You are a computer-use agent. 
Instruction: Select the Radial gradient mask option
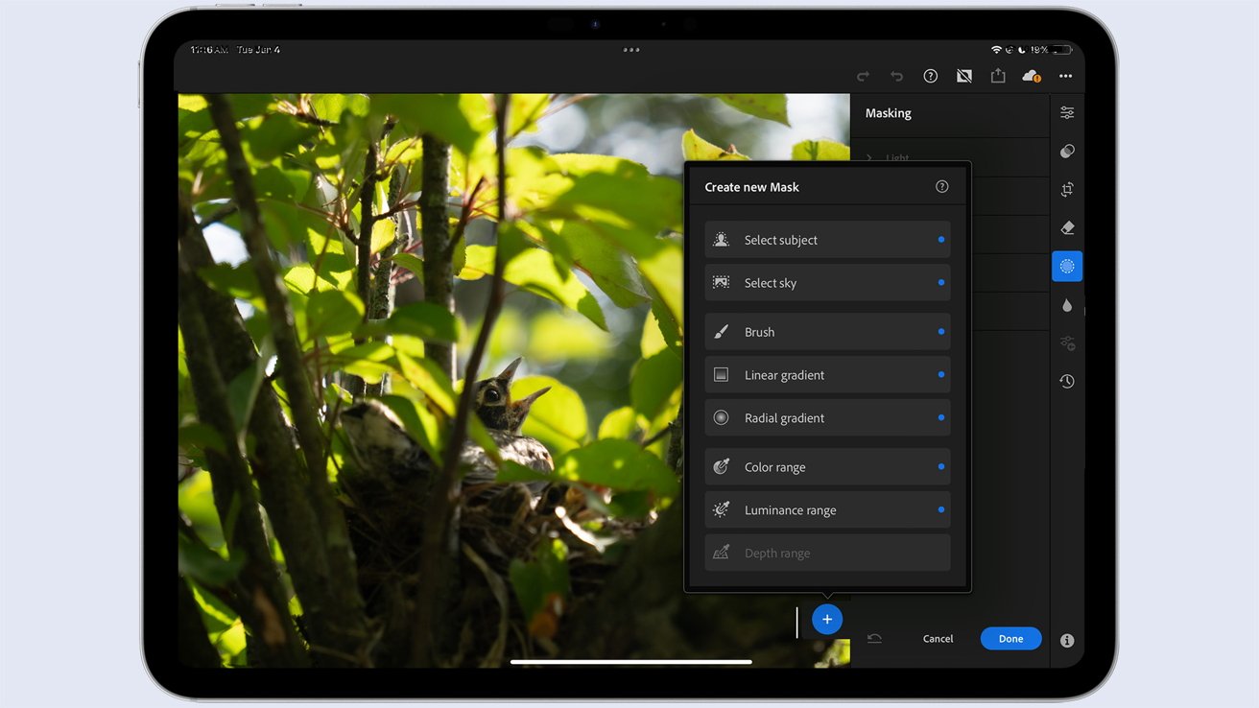[827, 417]
